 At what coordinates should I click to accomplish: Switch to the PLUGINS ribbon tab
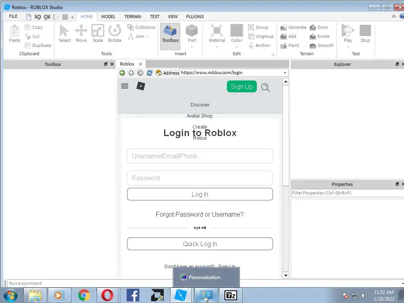point(195,17)
